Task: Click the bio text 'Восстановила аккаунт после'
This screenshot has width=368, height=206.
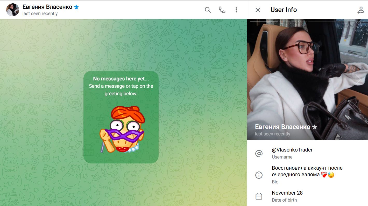Action: tap(307, 168)
